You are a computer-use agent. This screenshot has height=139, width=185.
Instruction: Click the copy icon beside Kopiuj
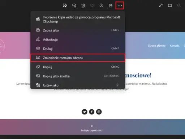pyautogui.click(x=38, y=67)
